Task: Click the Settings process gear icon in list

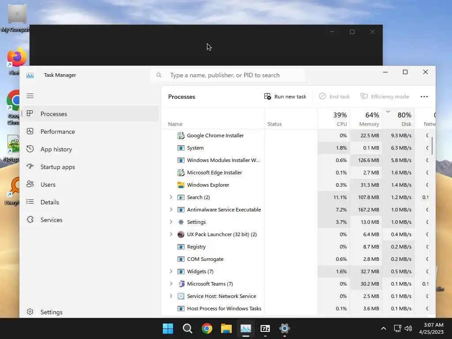Action: point(181,222)
